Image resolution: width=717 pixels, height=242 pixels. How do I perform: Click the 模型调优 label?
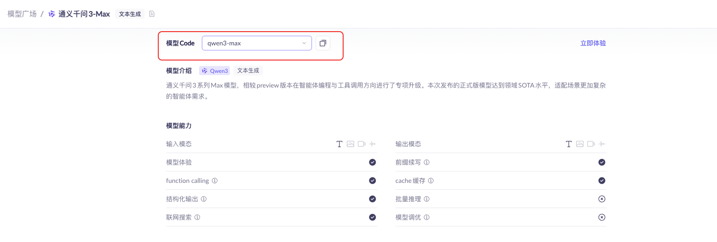408,217
